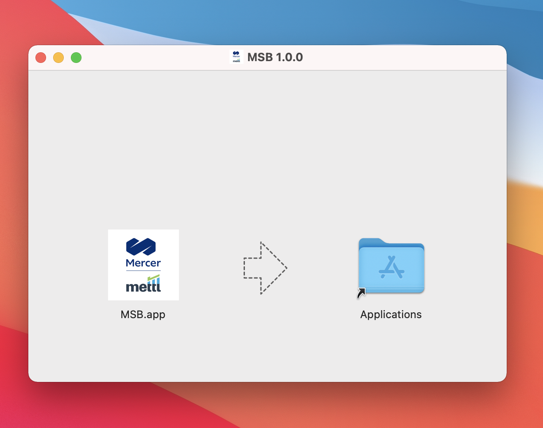This screenshot has height=428, width=543.
Task: Click the Mercer wordmark in the app icon
Action: tap(143, 263)
